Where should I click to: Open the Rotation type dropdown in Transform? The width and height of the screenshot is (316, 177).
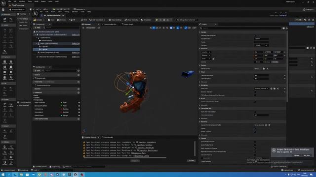click(x=206, y=56)
